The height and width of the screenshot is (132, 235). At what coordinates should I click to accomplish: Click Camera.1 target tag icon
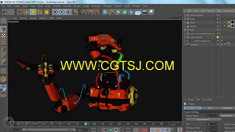click(229, 44)
